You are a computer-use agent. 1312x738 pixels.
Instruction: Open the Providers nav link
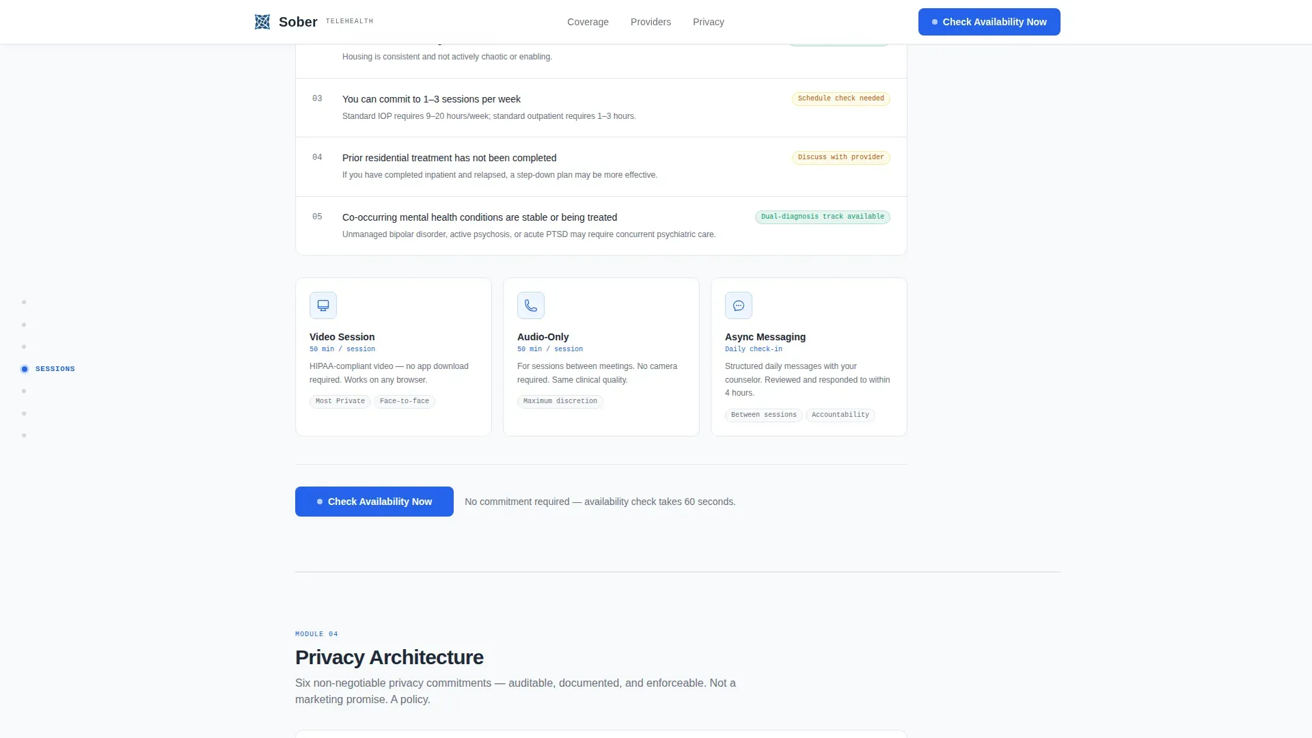point(651,22)
